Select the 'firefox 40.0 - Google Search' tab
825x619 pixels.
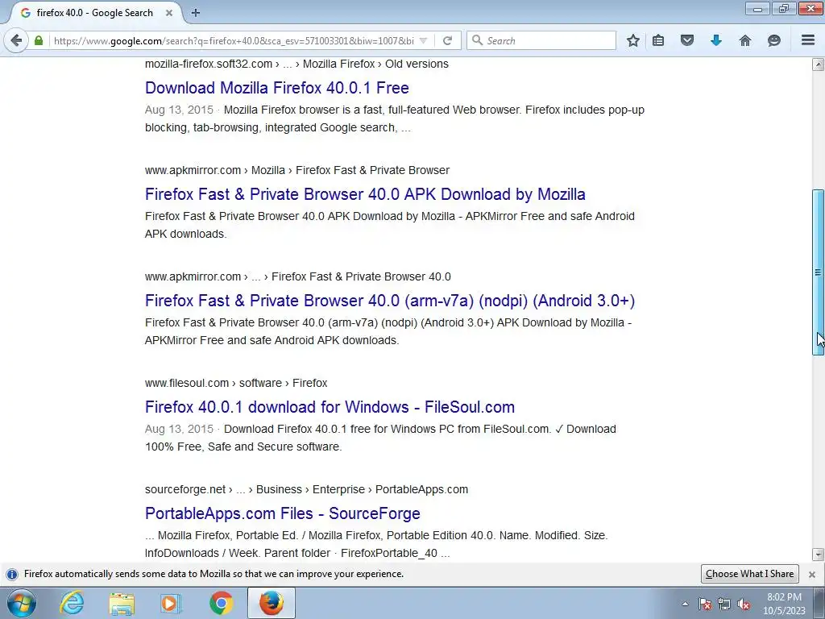click(x=95, y=13)
